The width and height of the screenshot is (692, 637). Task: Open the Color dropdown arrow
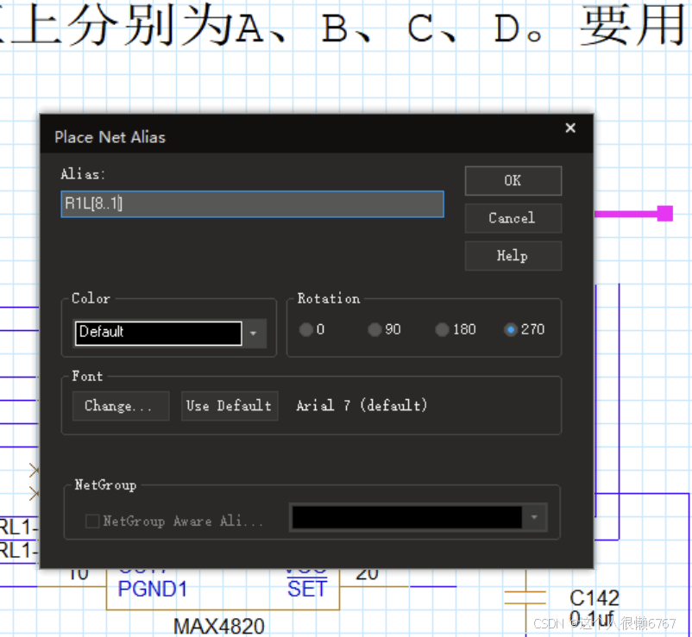(254, 334)
